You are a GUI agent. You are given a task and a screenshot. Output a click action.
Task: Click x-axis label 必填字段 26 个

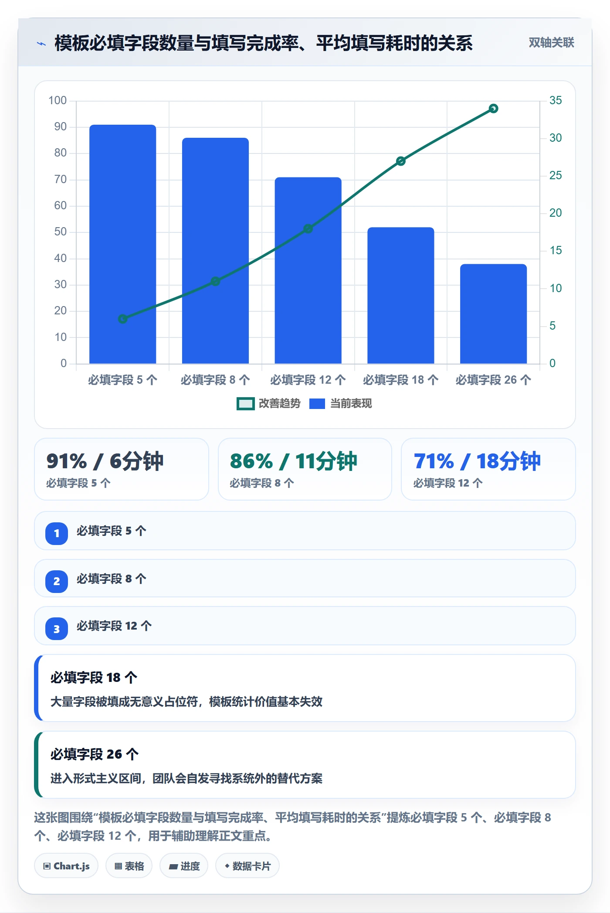click(493, 380)
